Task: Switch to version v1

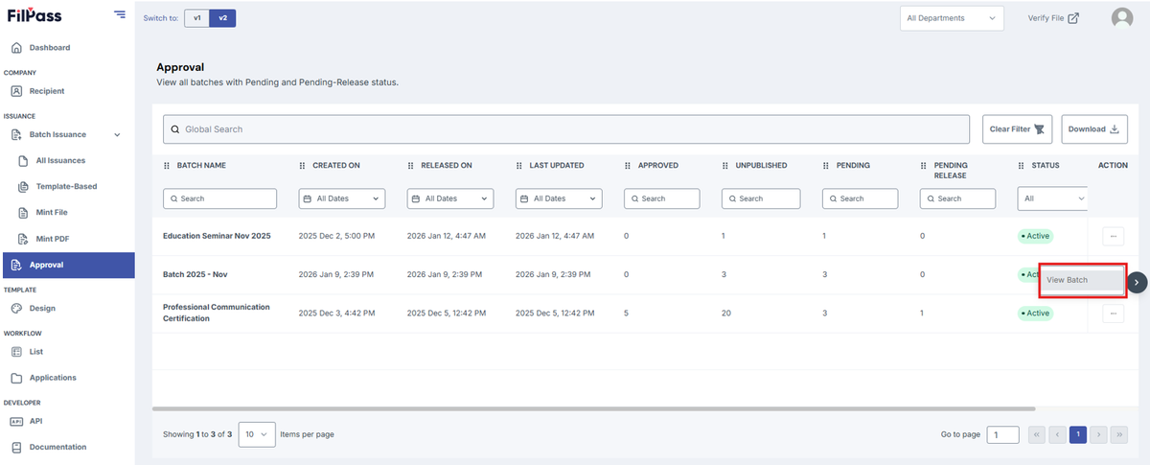Action: (196, 17)
